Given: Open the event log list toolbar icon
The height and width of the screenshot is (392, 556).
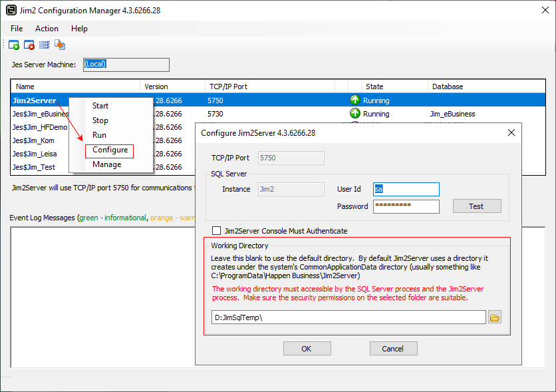Looking at the screenshot, I should click(x=44, y=45).
